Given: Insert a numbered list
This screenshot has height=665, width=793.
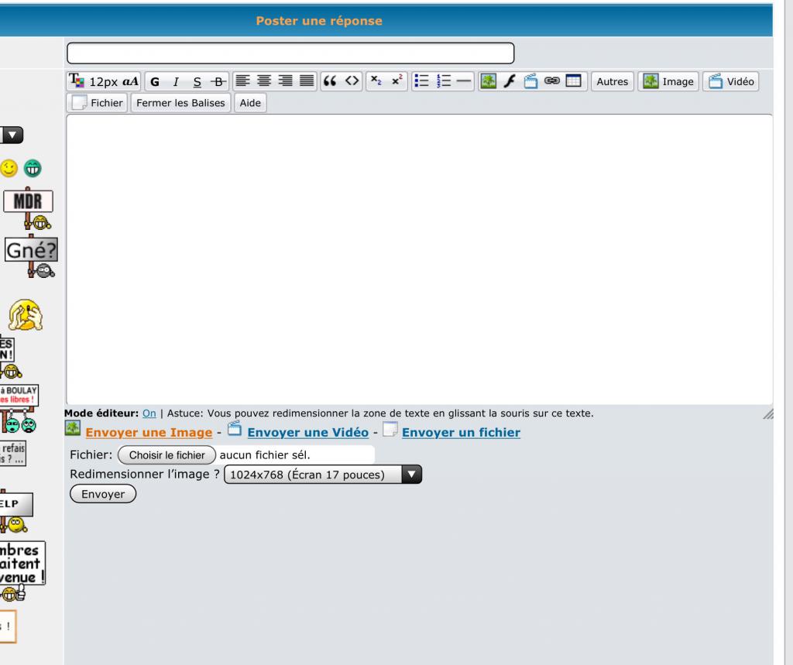Looking at the screenshot, I should click(444, 81).
